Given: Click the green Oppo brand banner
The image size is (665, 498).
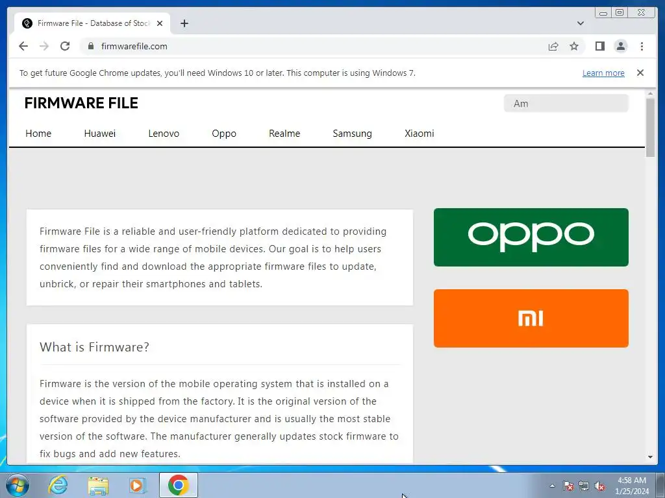Looking at the screenshot, I should (531, 237).
